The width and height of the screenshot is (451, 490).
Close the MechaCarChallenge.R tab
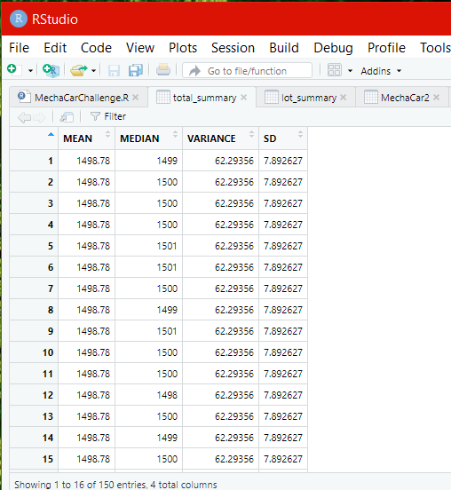[x=135, y=98]
